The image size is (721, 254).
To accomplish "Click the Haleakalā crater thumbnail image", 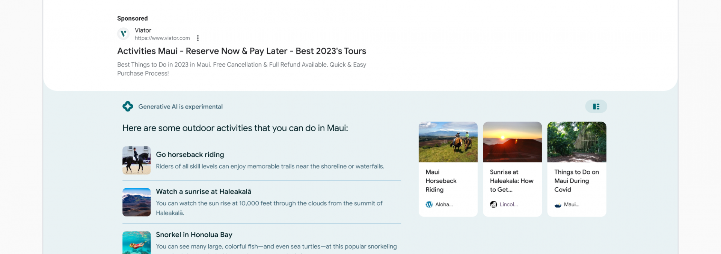I will click(x=137, y=202).
